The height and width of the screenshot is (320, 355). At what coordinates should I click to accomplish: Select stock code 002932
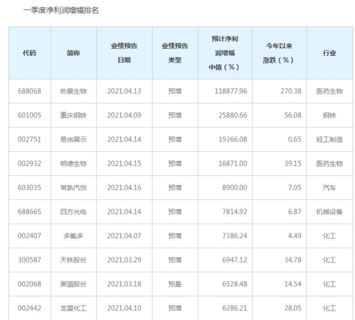pos(29,163)
